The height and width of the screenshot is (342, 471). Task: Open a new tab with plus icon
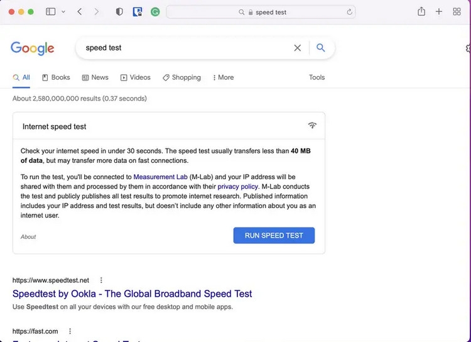(x=439, y=12)
